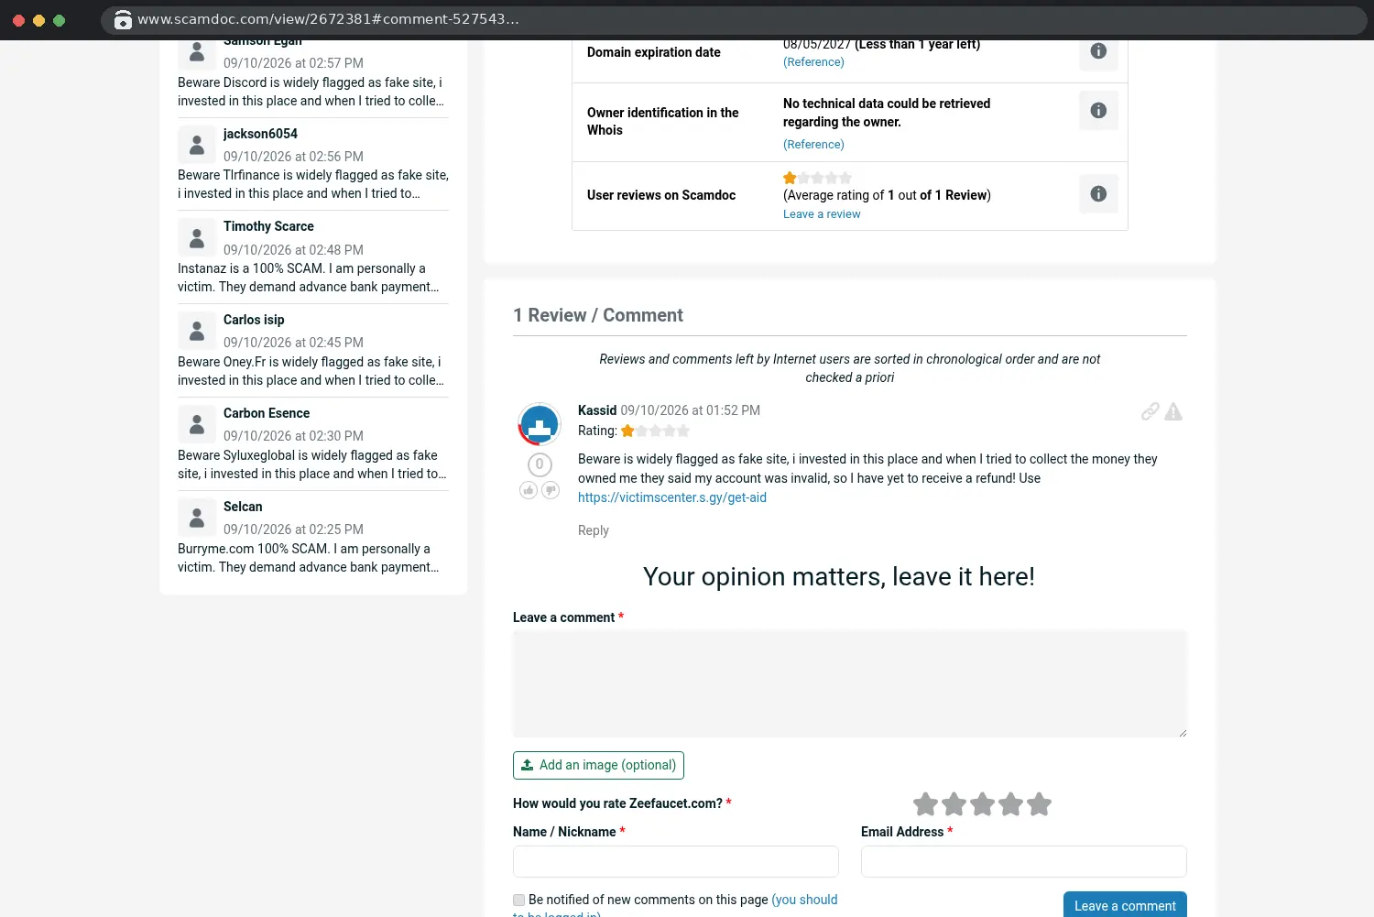Click the Leave a review link
The width and height of the screenshot is (1374, 917).
(822, 214)
